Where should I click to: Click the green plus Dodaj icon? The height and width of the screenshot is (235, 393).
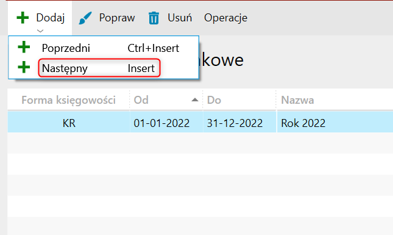coord(23,18)
